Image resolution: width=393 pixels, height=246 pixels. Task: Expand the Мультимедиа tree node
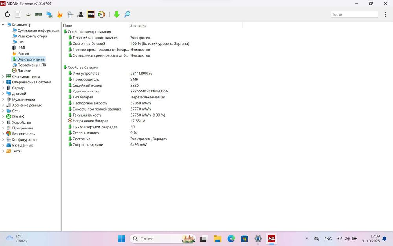click(x=3, y=100)
